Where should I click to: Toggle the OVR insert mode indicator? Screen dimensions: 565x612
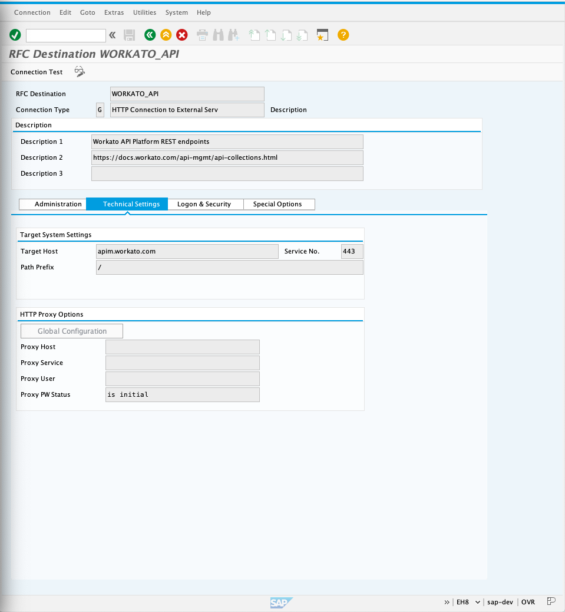tap(528, 602)
